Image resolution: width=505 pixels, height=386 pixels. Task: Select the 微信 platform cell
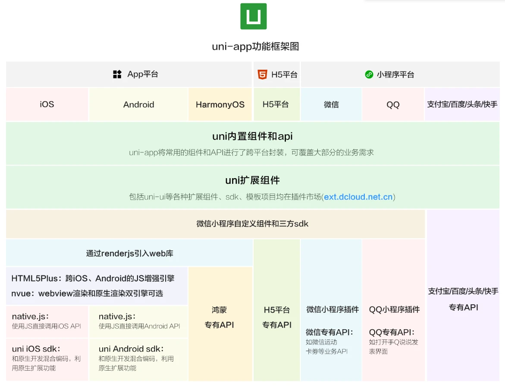coord(331,104)
